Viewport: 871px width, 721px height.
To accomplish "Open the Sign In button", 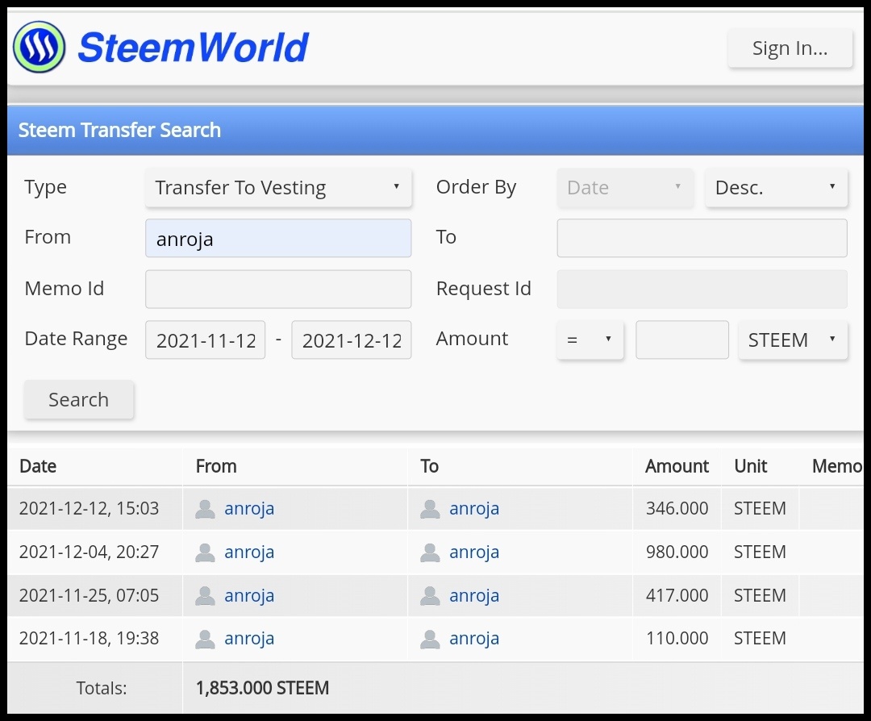I will click(790, 49).
